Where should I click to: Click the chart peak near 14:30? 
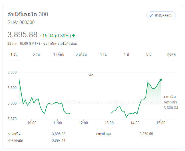coord(148,83)
